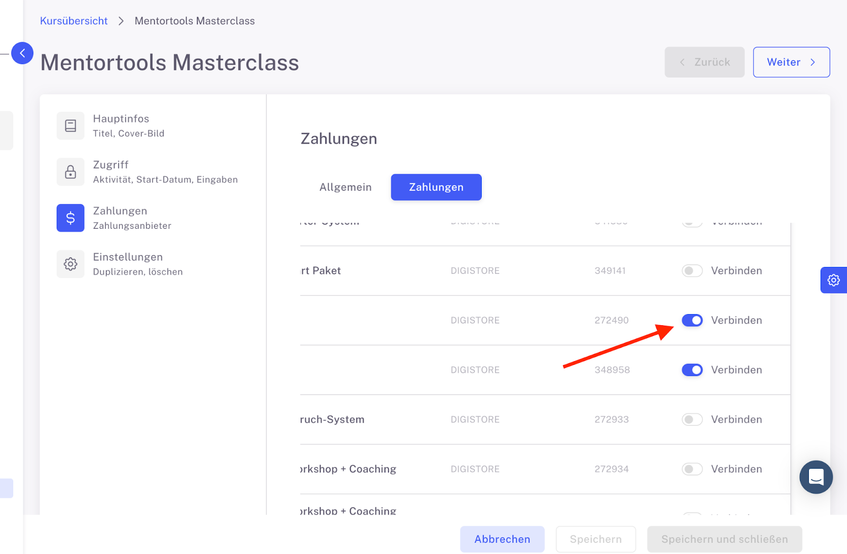Click the Zahlungen dollar sign icon
The height and width of the screenshot is (554, 847).
click(x=70, y=218)
